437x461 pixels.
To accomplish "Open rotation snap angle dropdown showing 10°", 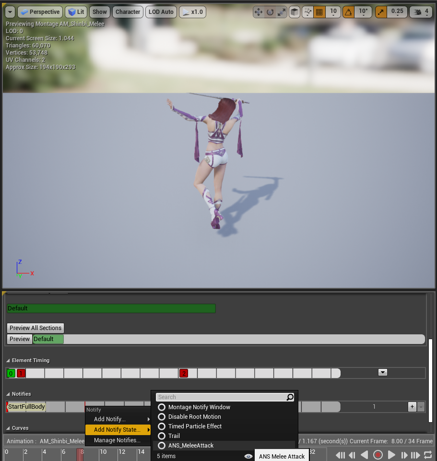I will [363, 12].
